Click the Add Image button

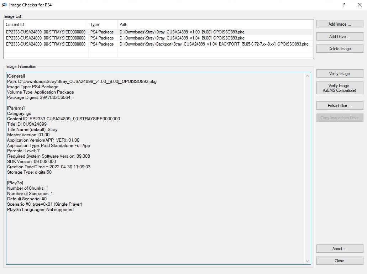click(340, 24)
